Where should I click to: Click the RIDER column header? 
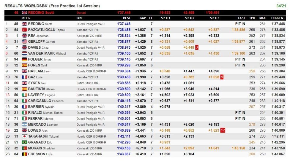tap(26, 18)
